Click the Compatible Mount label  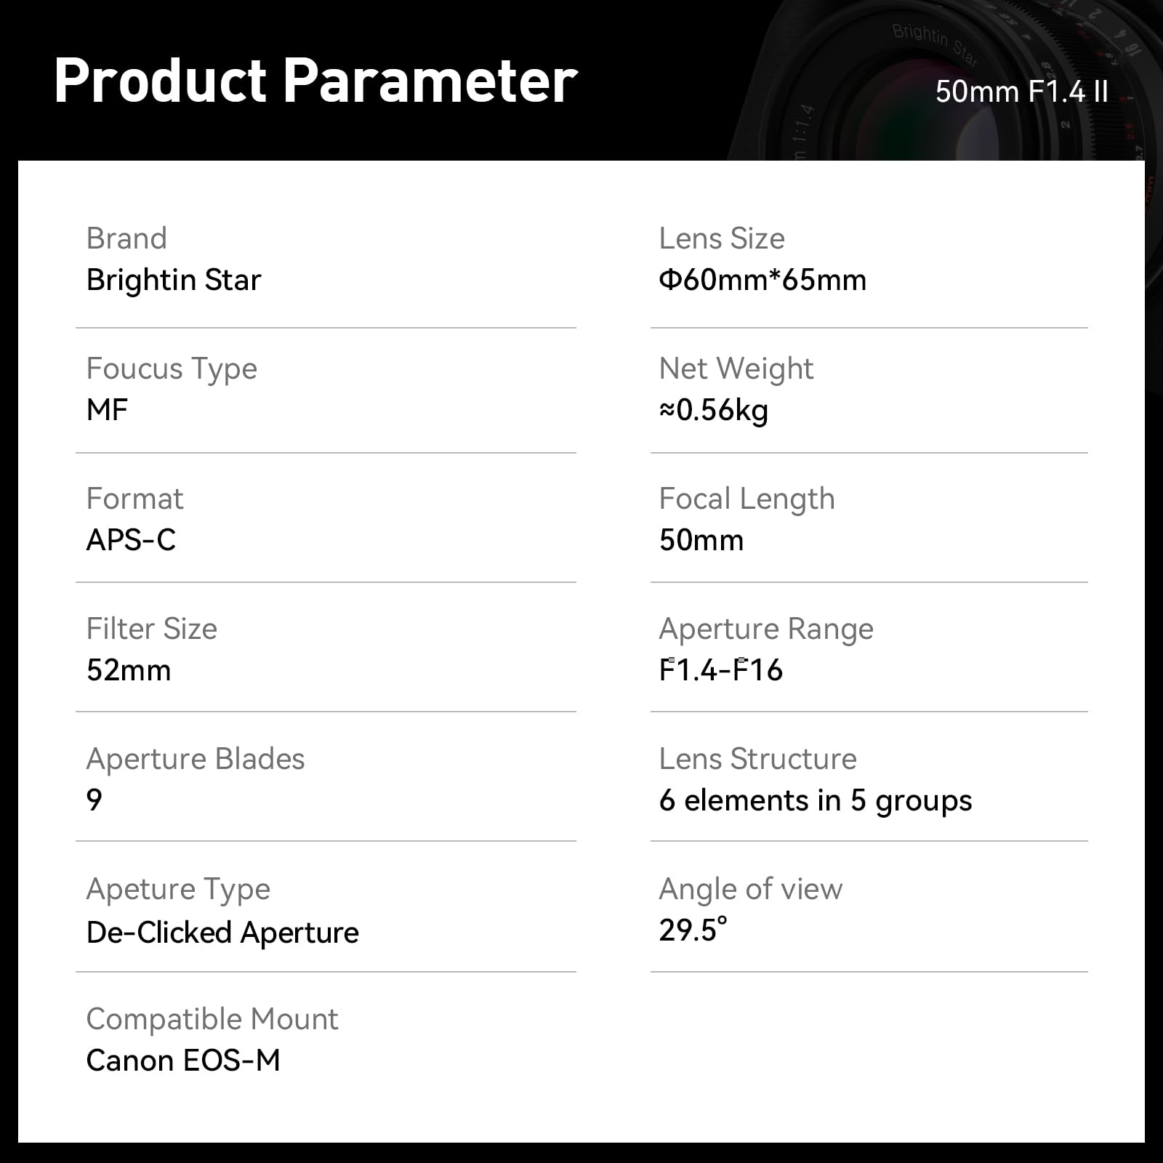(212, 1019)
